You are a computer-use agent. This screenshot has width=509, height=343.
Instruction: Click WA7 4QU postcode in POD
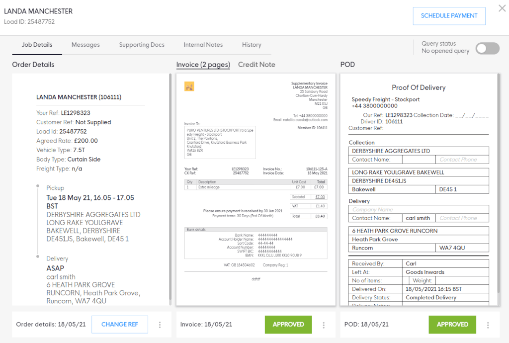[x=452, y=248]
